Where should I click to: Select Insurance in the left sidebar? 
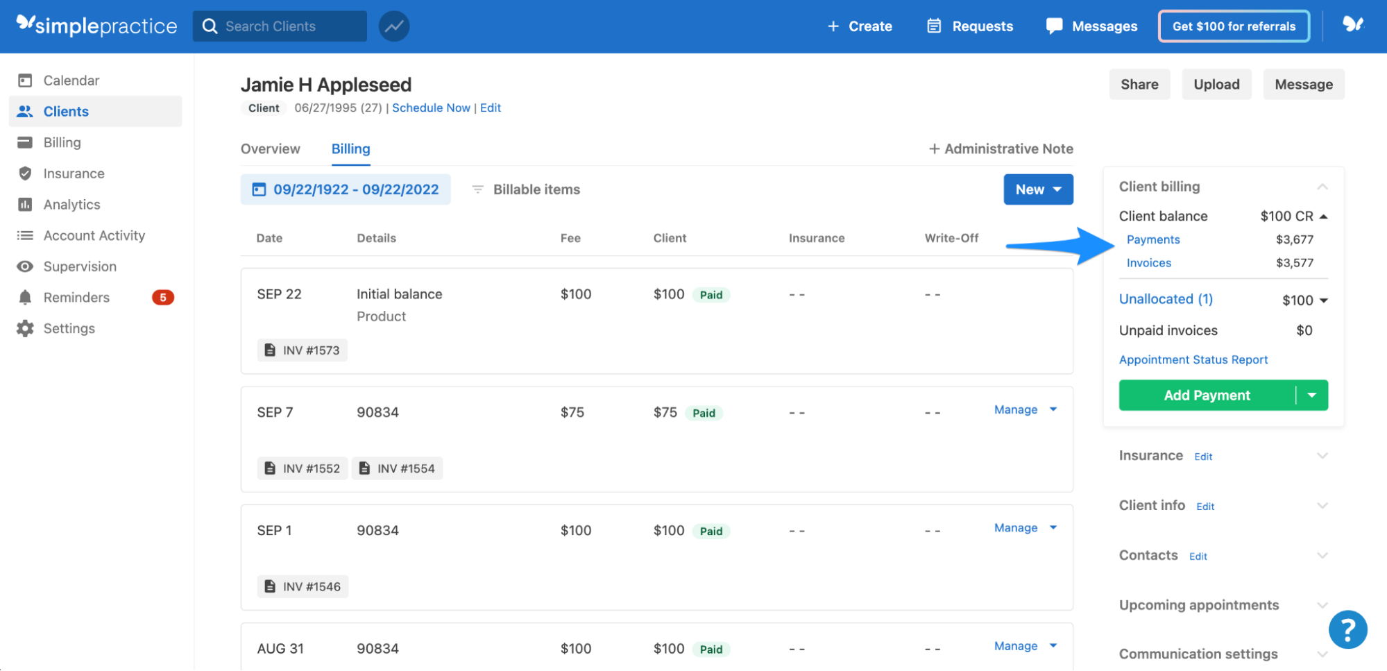pos(73,173)
